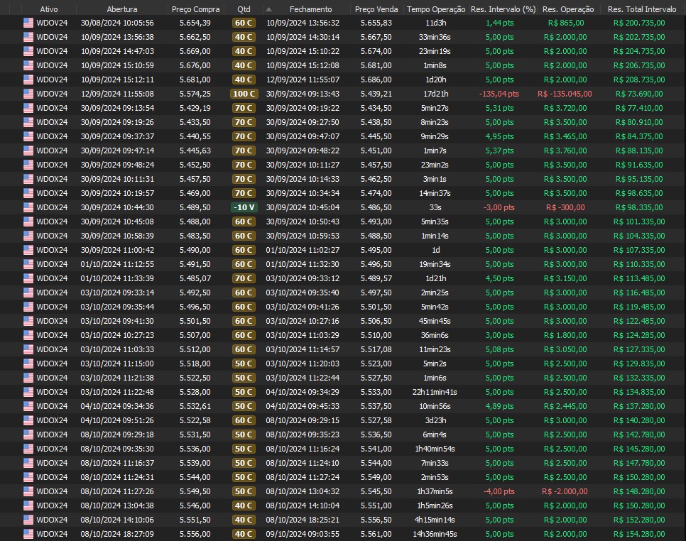Toggle the sort arrow beside the Fechamento header
The height and width of the screenshot is (541, 686).
[x=268, y=10]
